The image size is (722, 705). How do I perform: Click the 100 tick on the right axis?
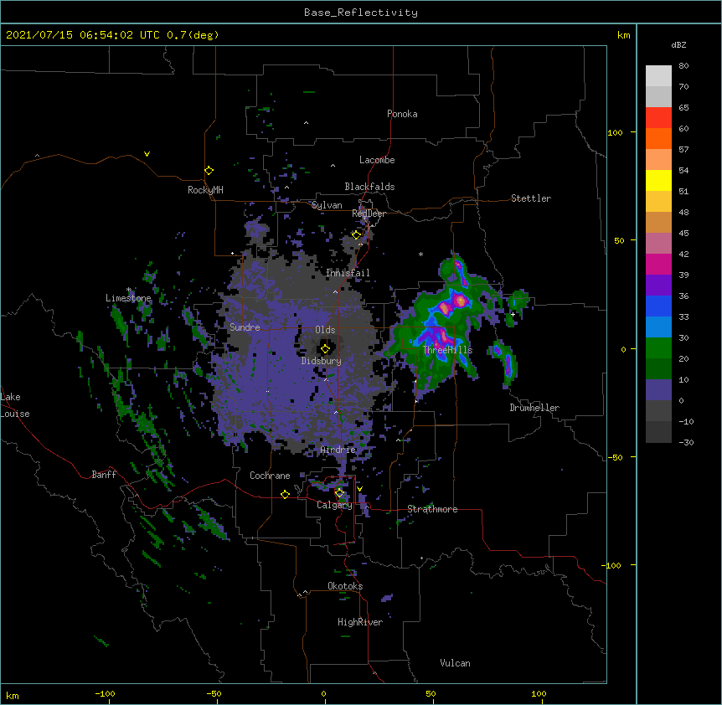[x=615, y=132]
